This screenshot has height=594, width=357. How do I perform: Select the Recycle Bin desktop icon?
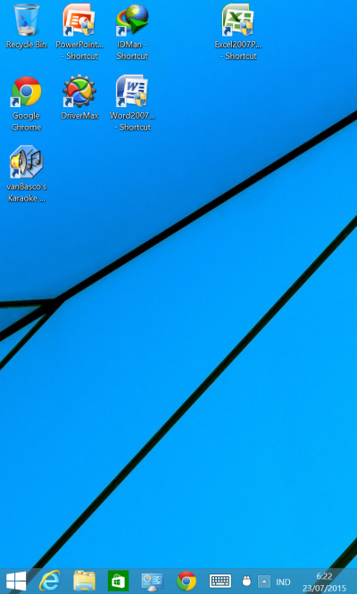coord(27,27)
